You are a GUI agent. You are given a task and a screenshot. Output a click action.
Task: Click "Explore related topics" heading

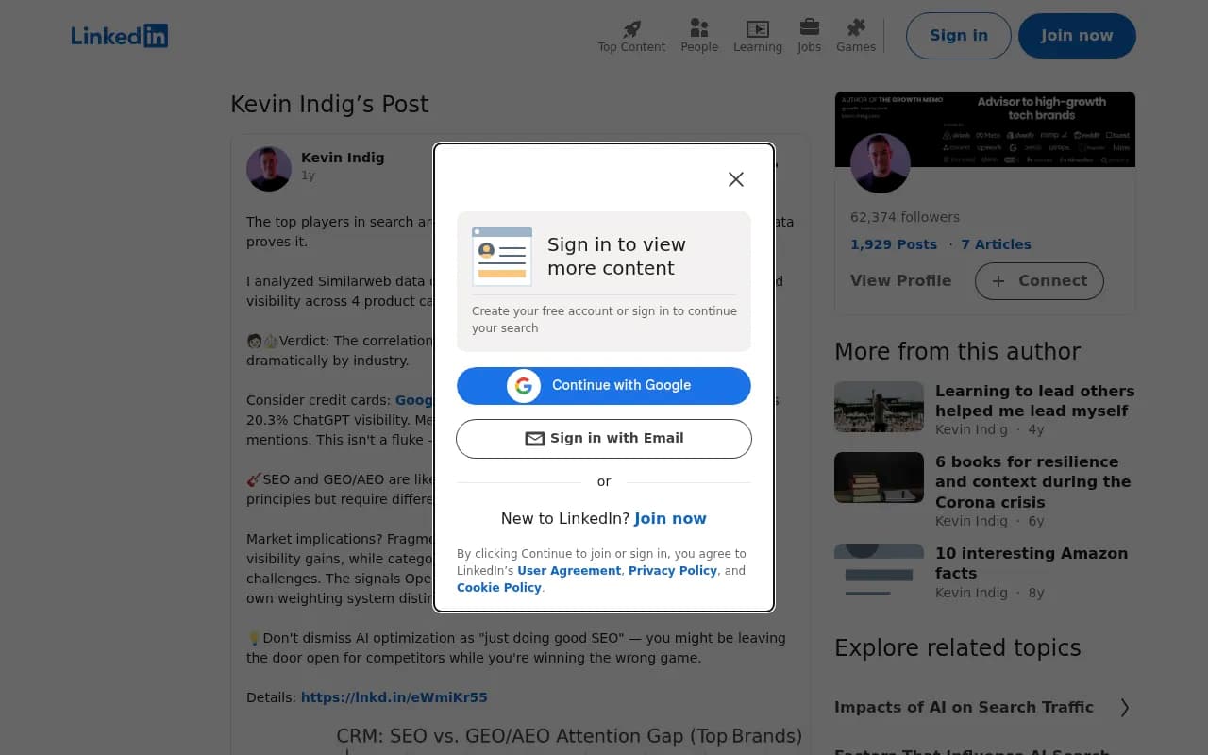click(x=957, y=647)
